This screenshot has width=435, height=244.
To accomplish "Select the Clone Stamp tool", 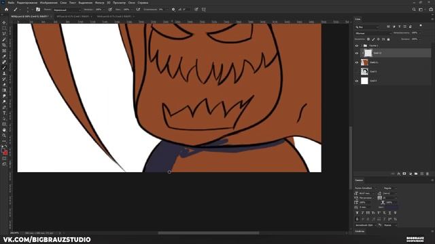I will point(4,73).
